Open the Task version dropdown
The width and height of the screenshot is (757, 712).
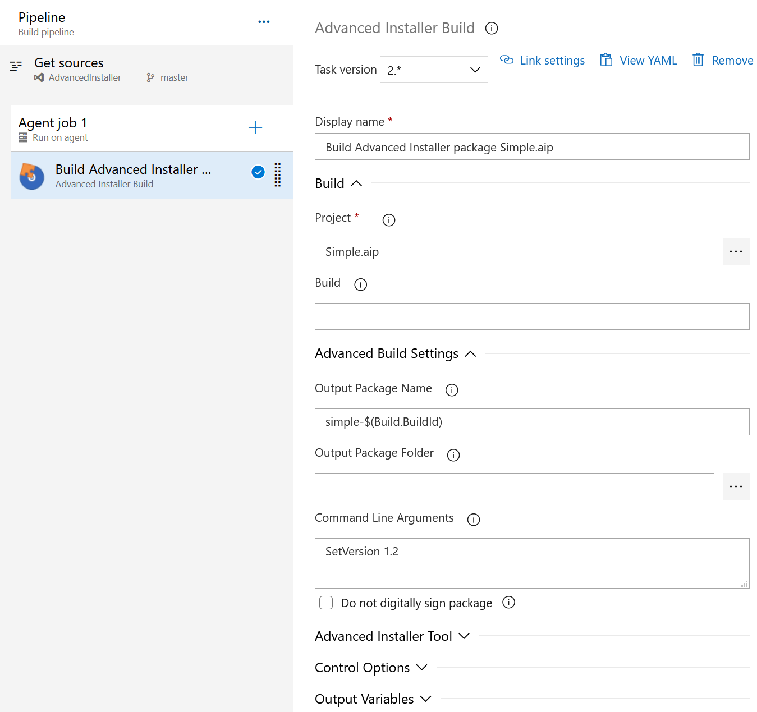[434, 70]
